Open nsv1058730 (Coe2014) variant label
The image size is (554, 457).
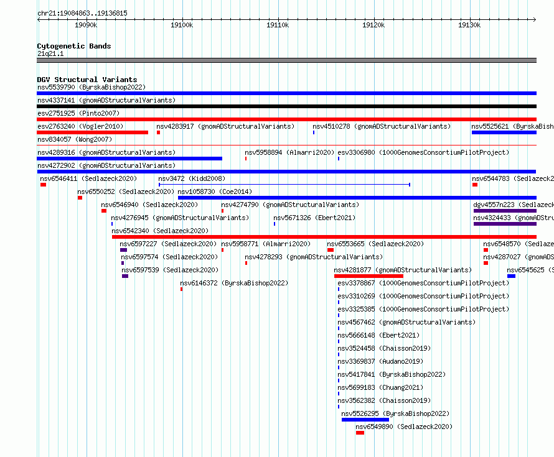215,192
